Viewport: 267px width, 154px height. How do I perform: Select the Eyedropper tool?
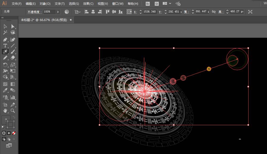5,90
